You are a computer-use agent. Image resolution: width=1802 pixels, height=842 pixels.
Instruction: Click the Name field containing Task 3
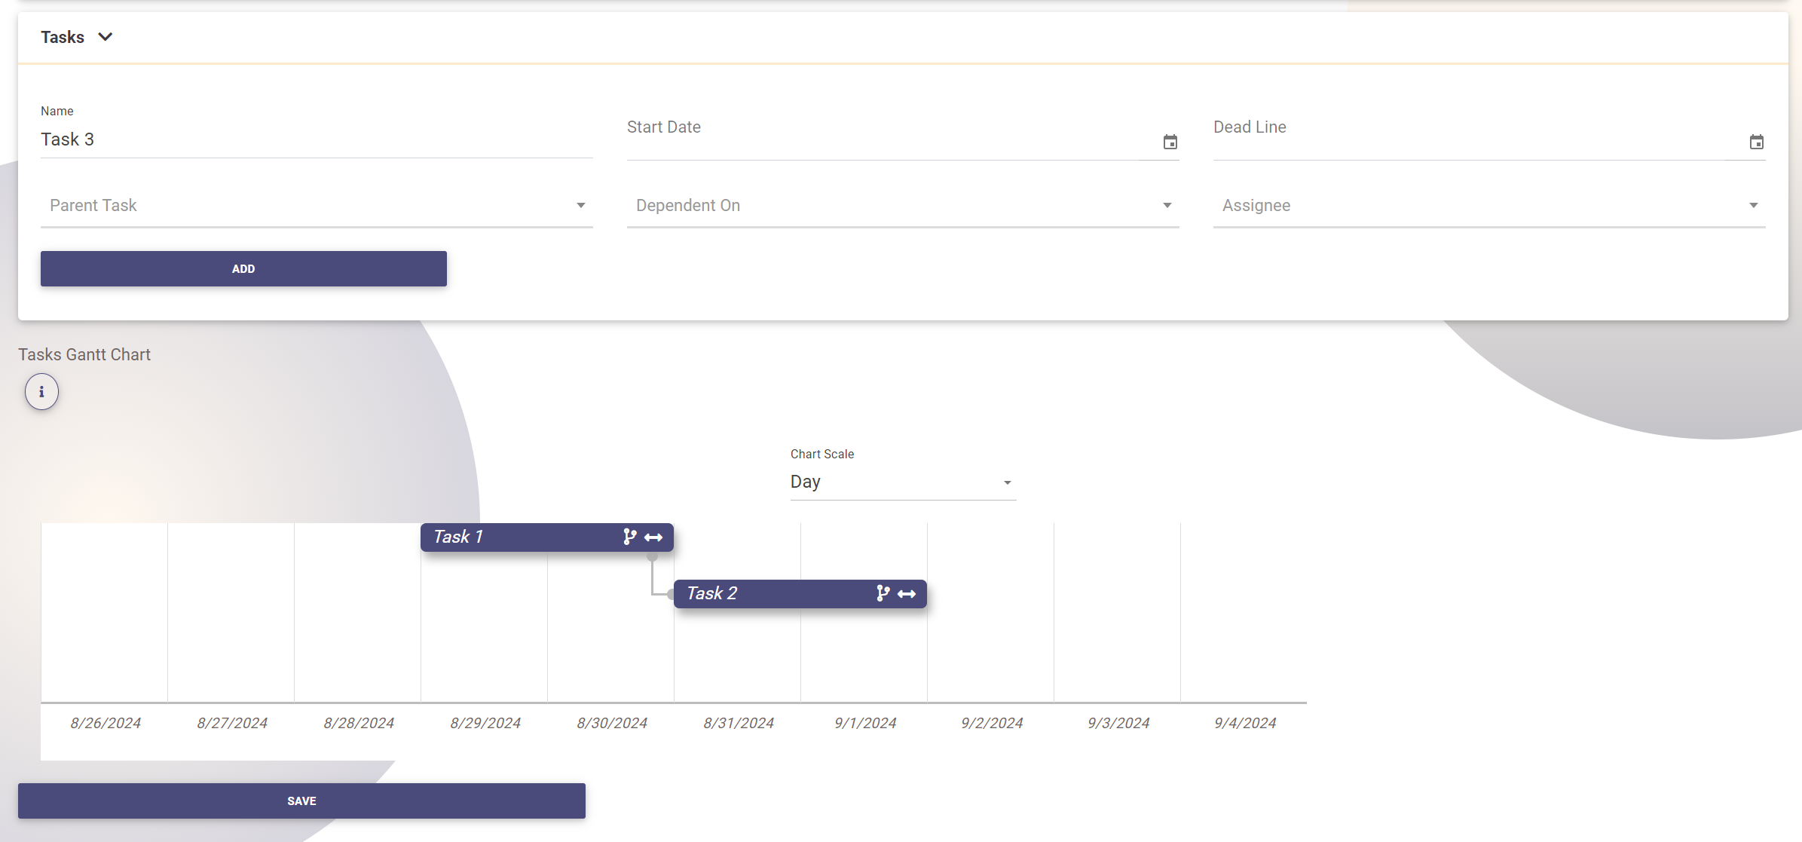click(x=317, y=139)
